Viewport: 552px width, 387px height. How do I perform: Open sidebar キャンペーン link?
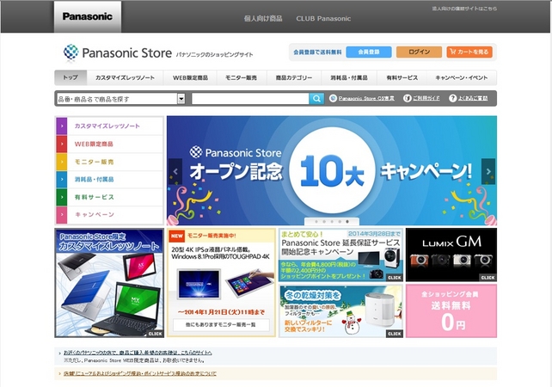pos(95,215)
